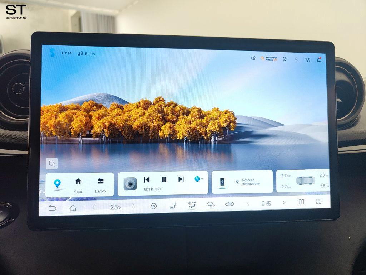Screen dimensions: 366x275
Task: Open Bluetooth status icon in top bar
Action: pos(296,59)
